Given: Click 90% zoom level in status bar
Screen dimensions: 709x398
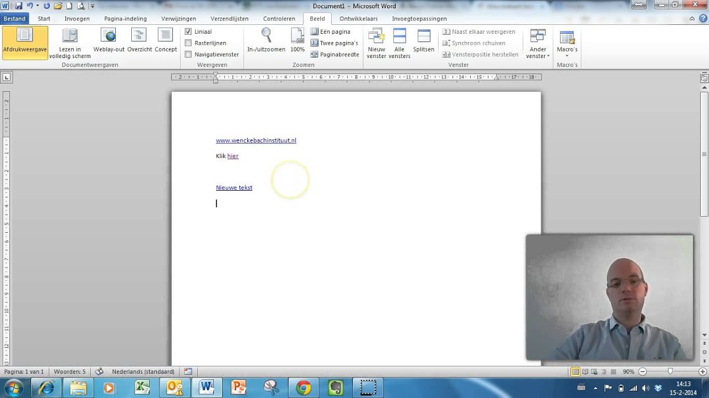Looking at the screenshot, I should coord(629,371).
